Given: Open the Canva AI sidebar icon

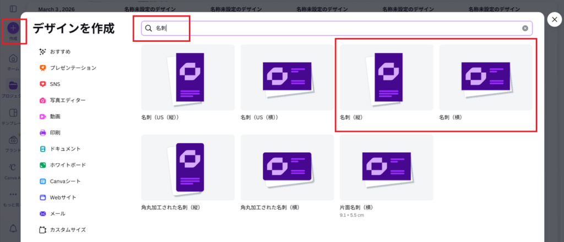Looking at the screenshot, I should coord(13,167).
